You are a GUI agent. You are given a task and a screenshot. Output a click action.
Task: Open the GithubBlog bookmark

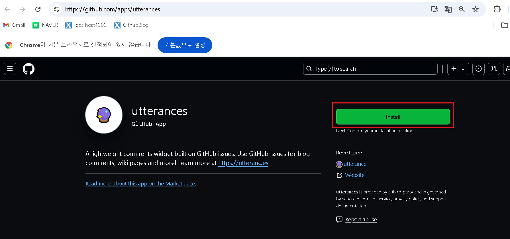pos(131,25)
